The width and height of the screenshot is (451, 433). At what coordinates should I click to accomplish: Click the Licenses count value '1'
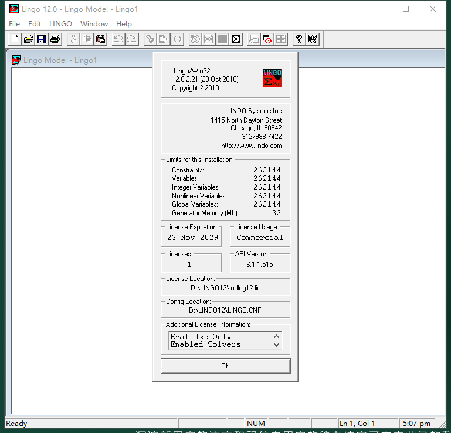(x=189, y=265)
